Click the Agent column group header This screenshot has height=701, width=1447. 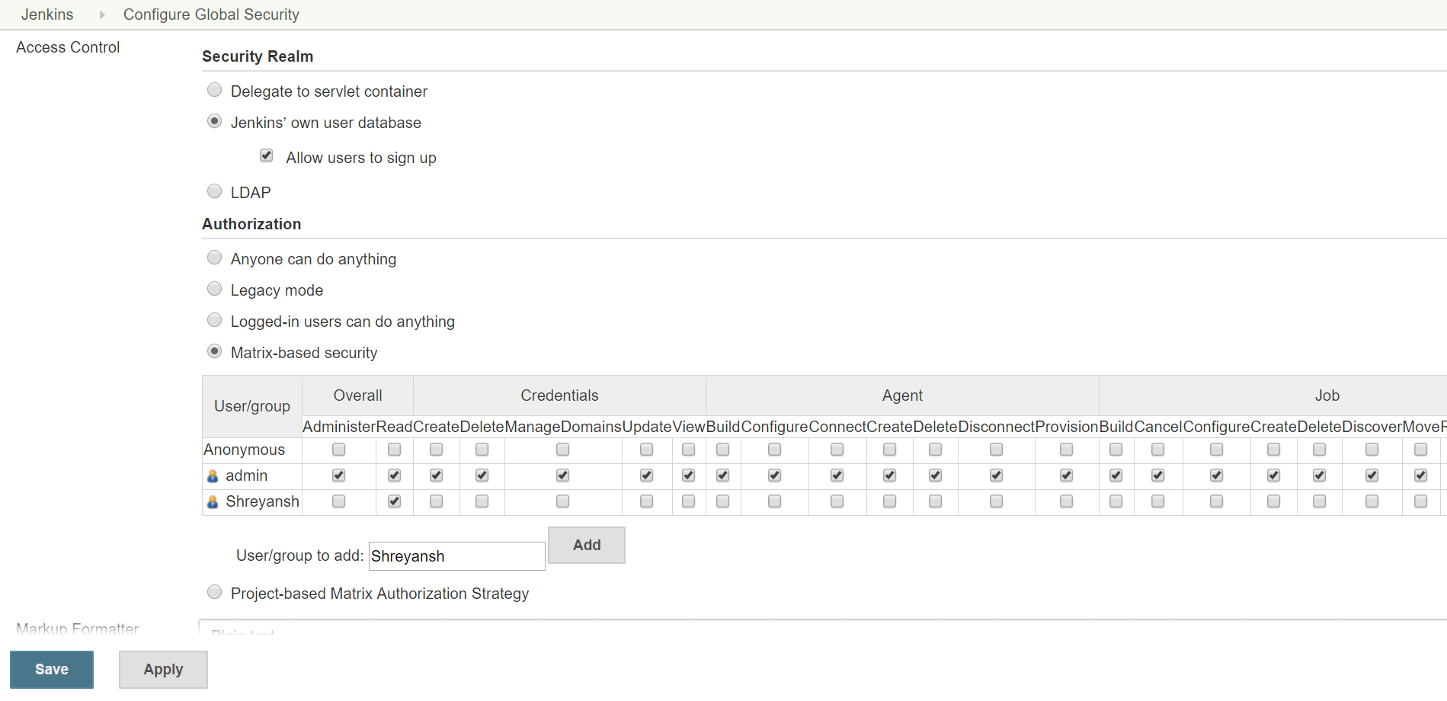[902, 395]
